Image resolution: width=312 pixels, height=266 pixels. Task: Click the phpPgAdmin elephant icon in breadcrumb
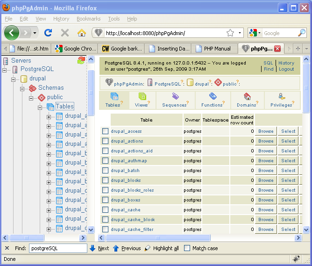(109, 82)
